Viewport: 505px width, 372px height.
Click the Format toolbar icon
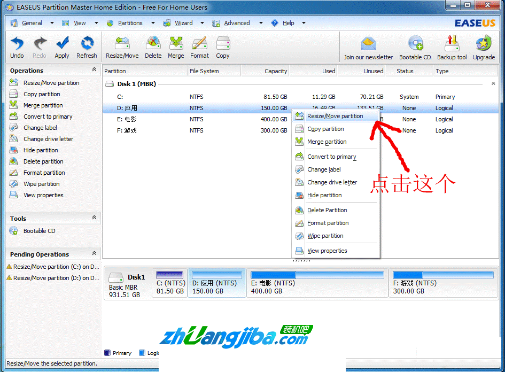[x=199, y=46]
